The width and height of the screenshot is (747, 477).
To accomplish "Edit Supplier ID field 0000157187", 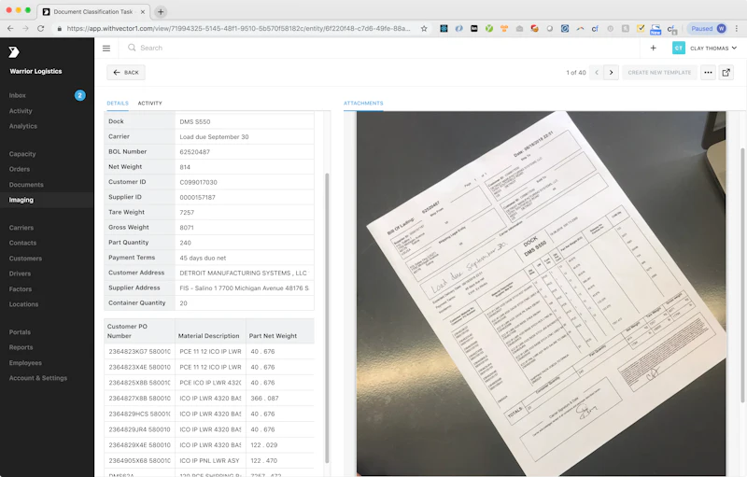I will pos(245,197).
